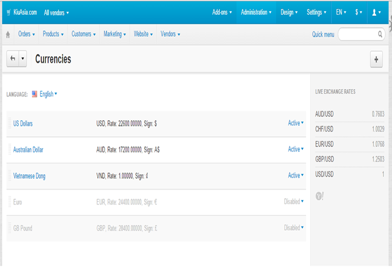Click the CHF/USD exchange rate row

350,129
